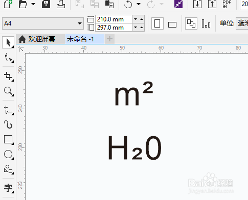
Task: Import a file with down-arrow icon
Action: click(197, 4)
